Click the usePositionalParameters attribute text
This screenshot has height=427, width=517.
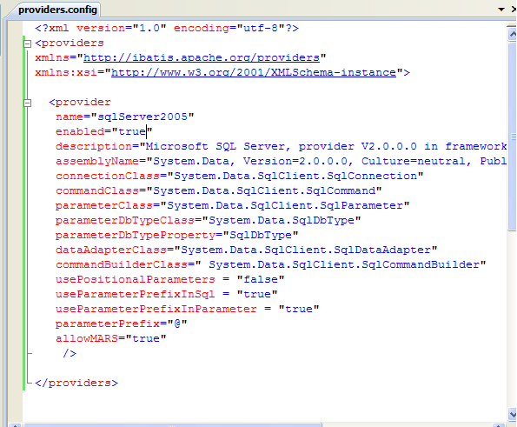click(x=169, y=279)
